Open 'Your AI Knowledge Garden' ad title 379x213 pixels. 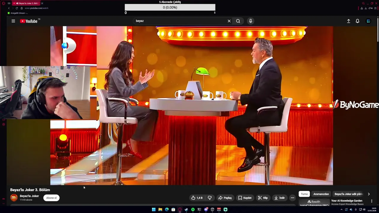click(347, 201)
